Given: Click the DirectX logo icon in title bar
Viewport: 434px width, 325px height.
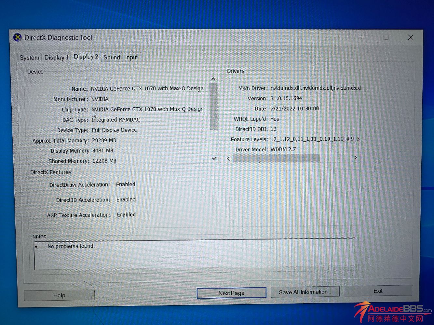Looking at the screenshot, I should [x=17, y=37].
